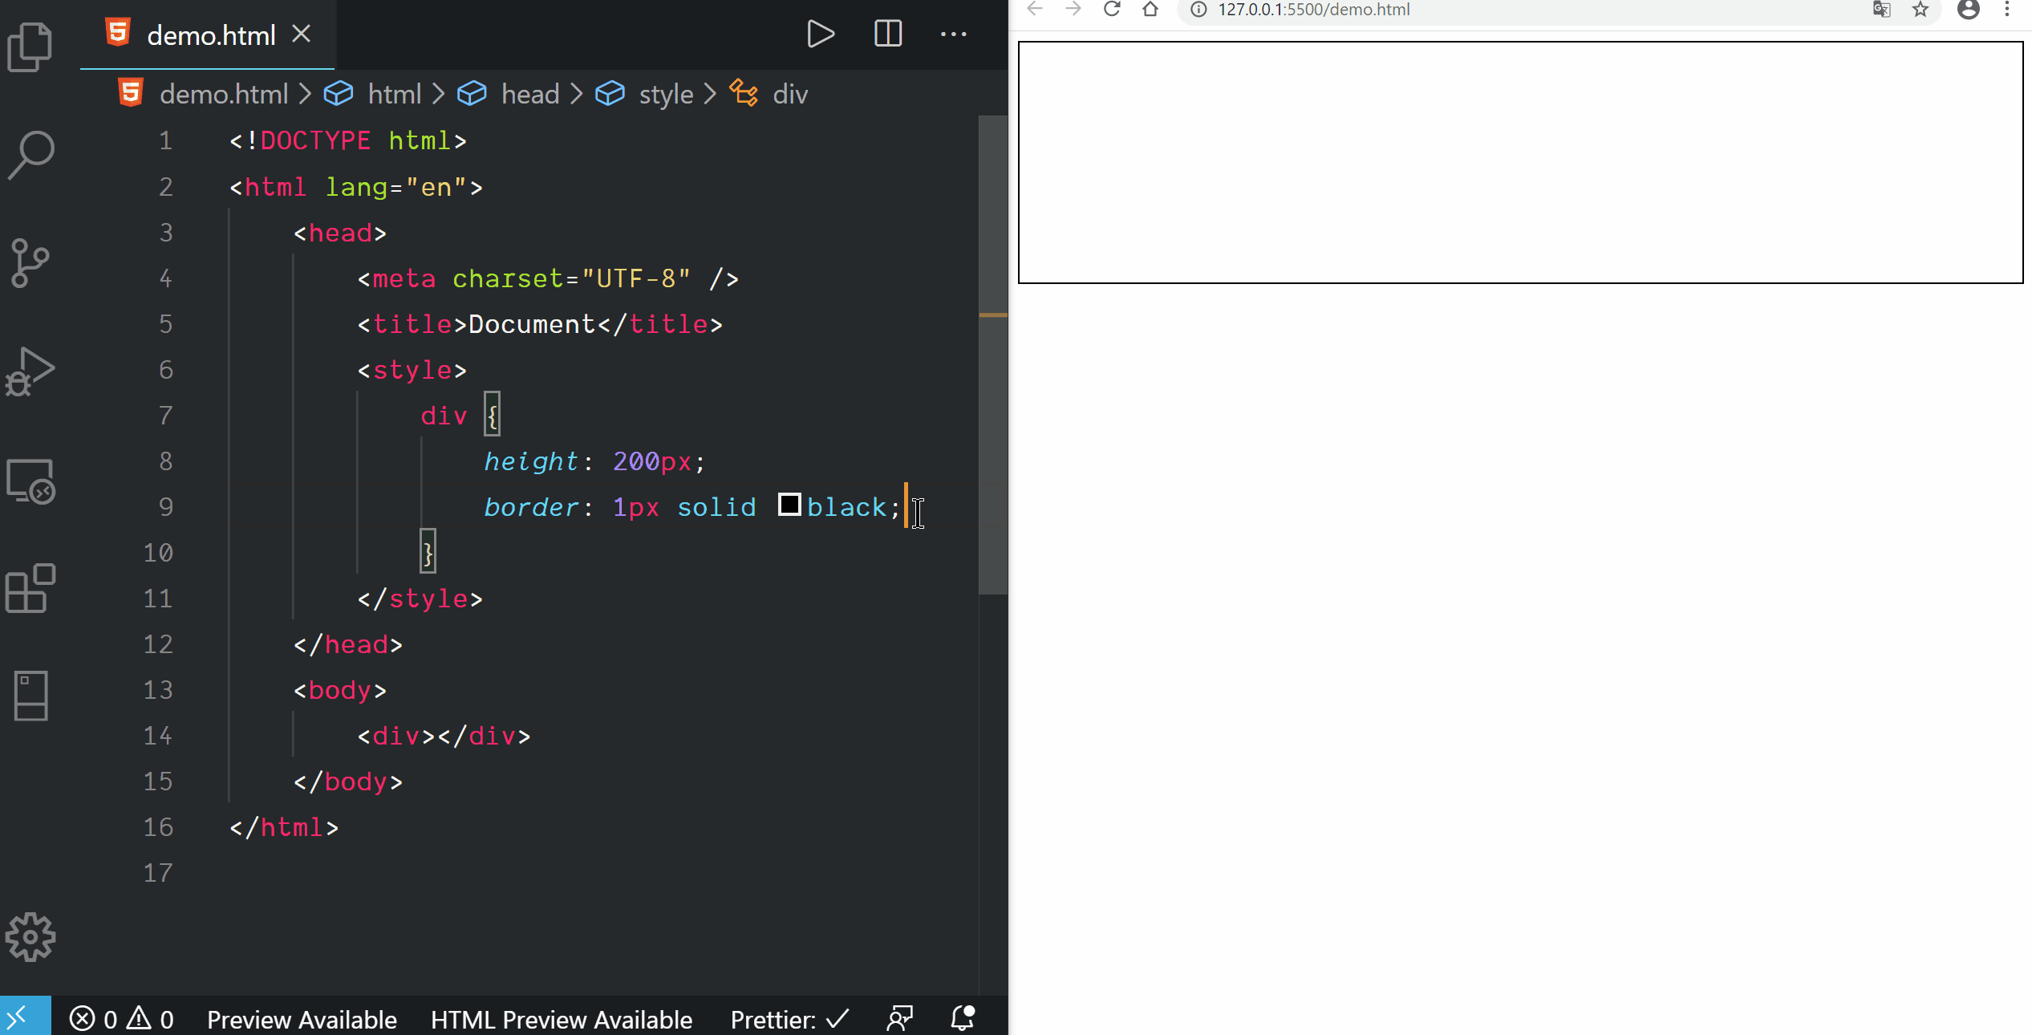Image resolution: width=2032 pixels, height=1035 pixels.
Task: Click the Prettier status bar item
Action: 789,1019
